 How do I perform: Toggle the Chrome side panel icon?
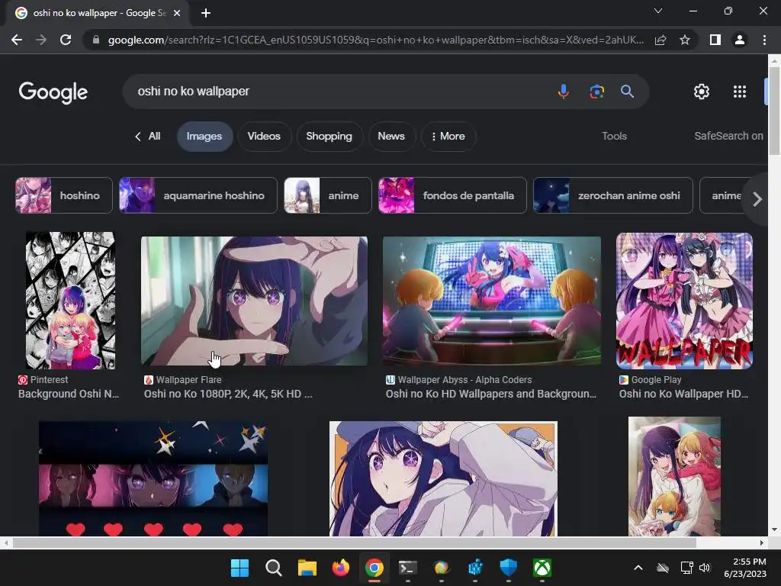(715, 40)
